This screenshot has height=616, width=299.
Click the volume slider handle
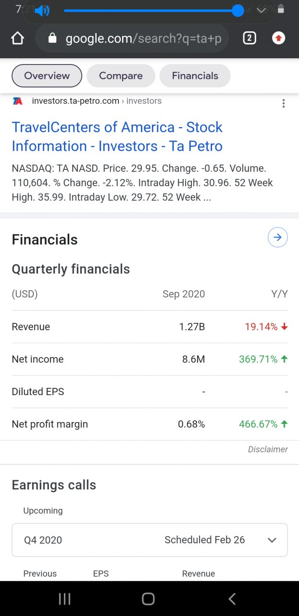[x=237, y=11]
